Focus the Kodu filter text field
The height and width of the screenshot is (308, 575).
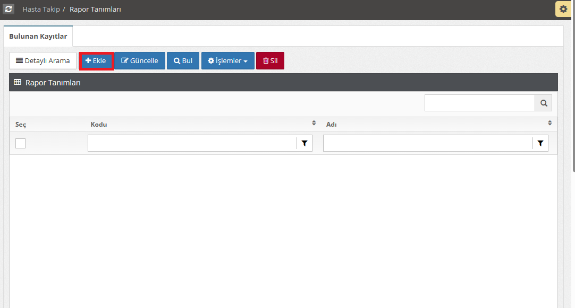[192, 143]
